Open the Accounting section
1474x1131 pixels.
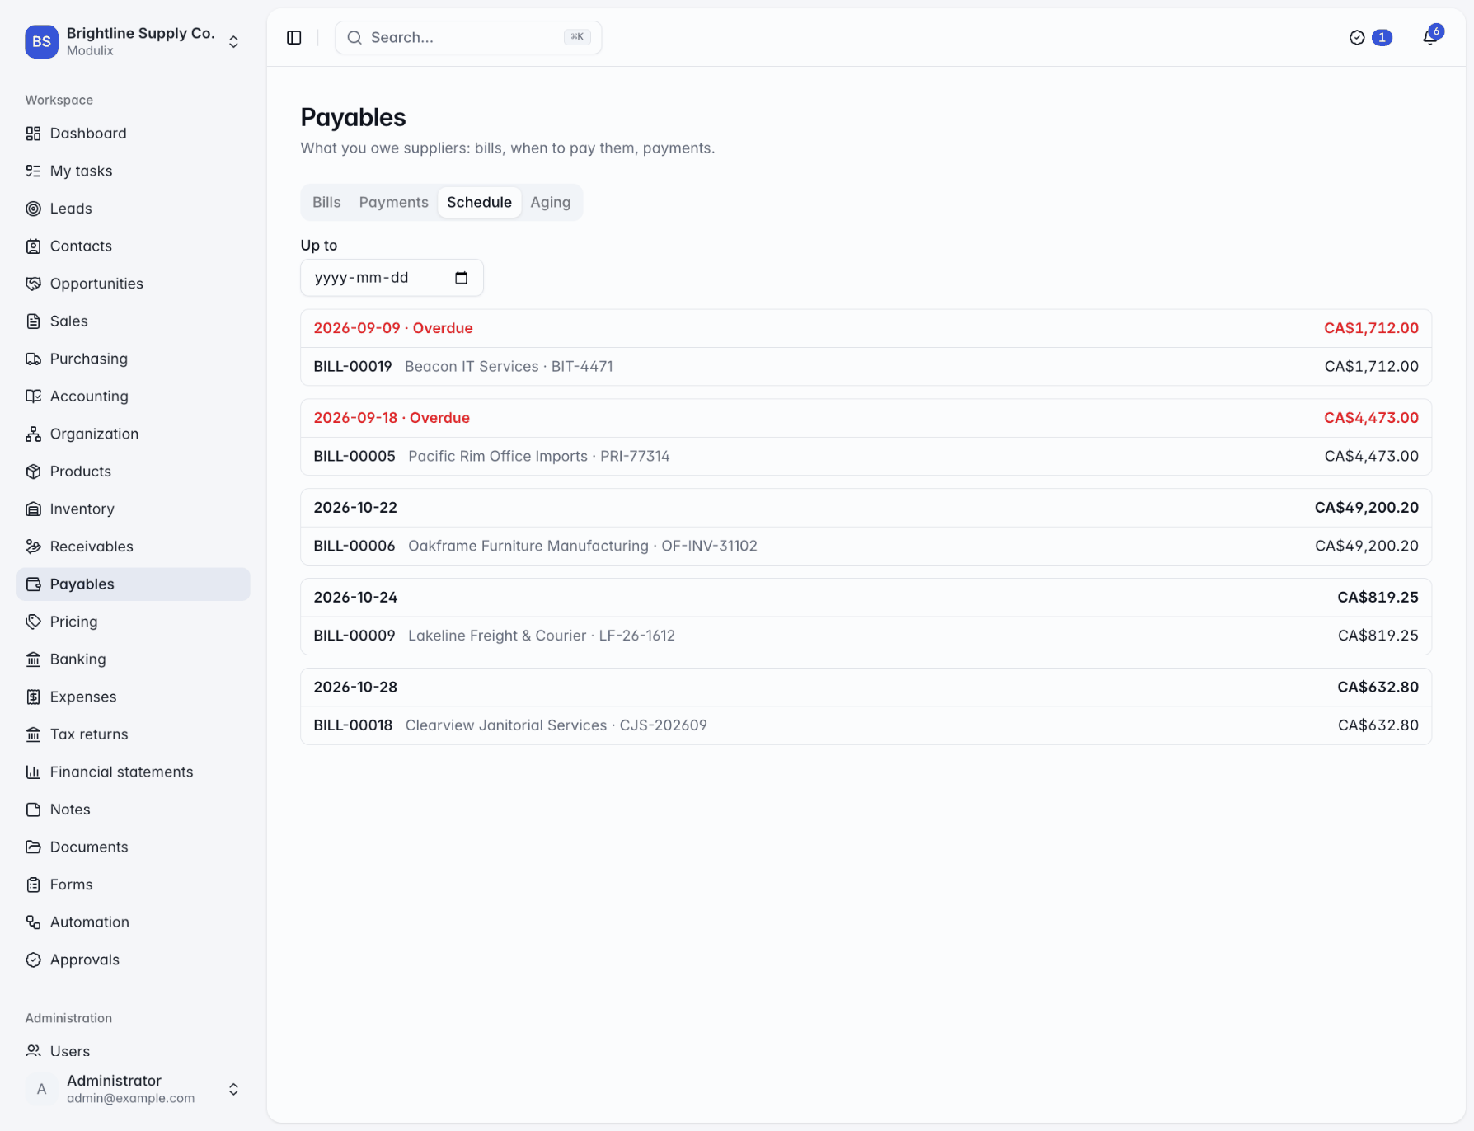[x=134, y=397]
